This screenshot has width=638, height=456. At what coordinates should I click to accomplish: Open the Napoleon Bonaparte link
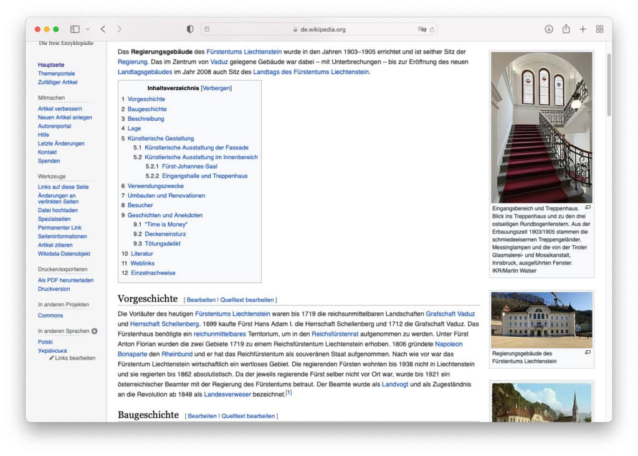coord(449,344)
